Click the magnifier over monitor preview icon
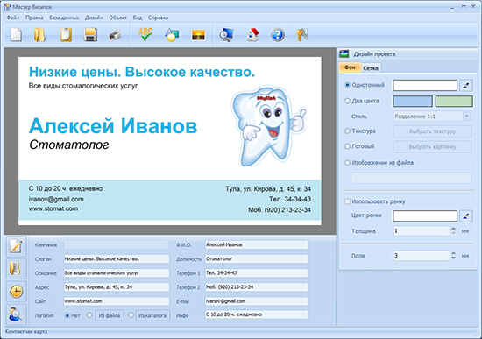The height and width of the screenshot is (339, 482). pyautogui.click(x=227, y=34)
